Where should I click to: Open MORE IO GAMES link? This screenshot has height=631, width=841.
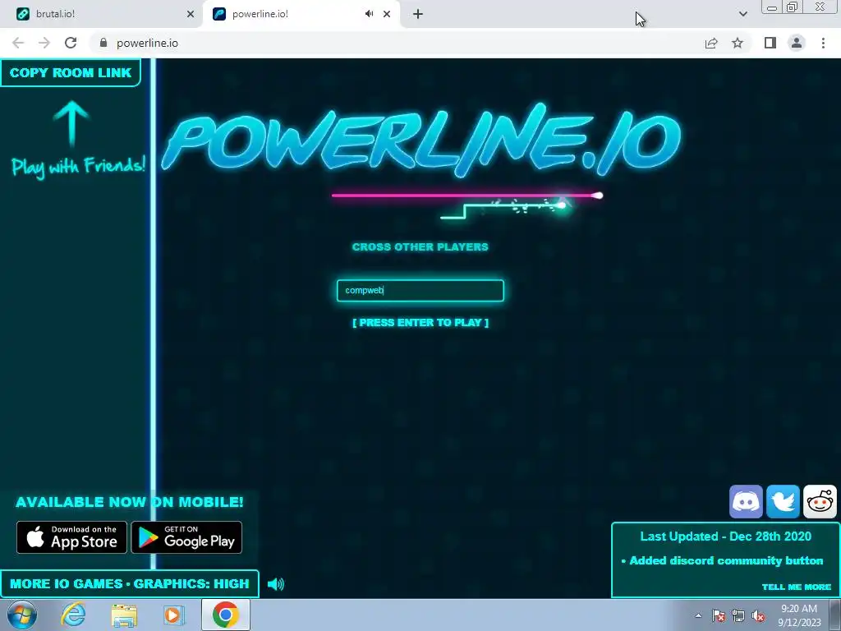66,584
